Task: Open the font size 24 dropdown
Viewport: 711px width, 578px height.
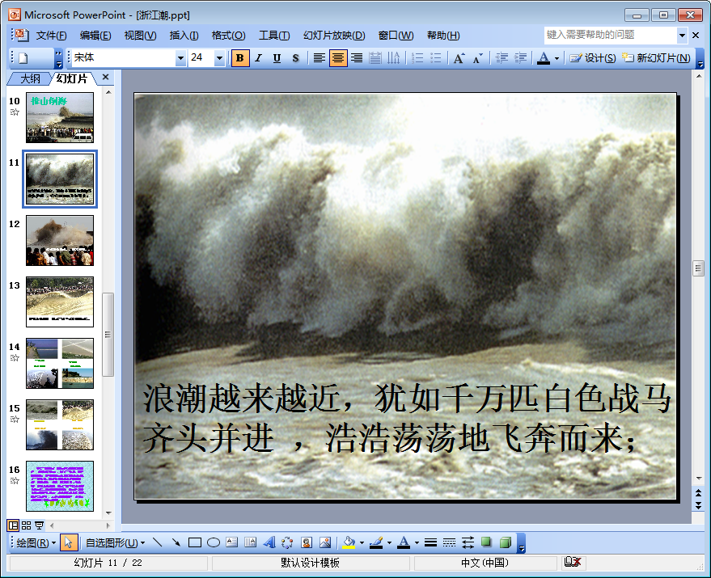Action: 219,58
